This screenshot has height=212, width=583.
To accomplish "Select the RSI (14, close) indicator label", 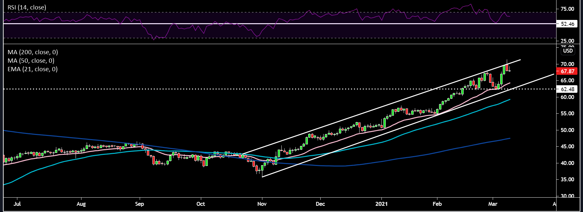I will [x=27, y=7].
